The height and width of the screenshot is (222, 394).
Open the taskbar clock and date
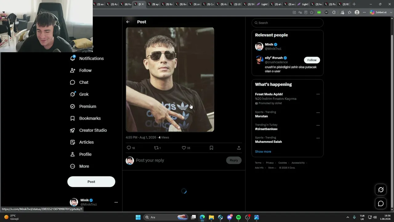click(x=385, y=217)
